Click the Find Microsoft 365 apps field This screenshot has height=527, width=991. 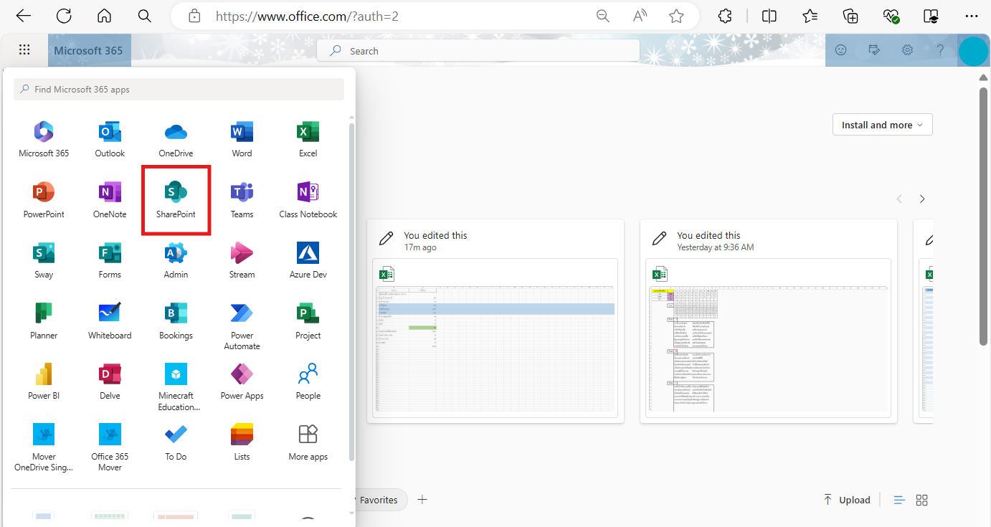tap(179, 90)
